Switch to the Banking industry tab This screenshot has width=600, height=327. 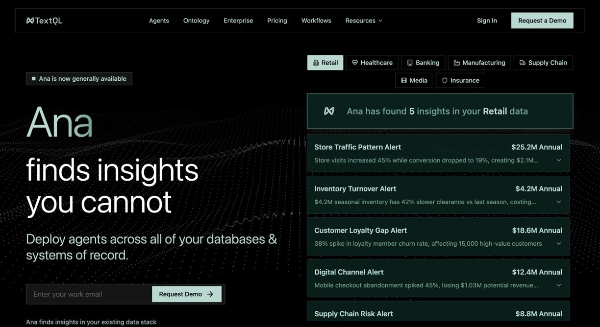(423, 63)
